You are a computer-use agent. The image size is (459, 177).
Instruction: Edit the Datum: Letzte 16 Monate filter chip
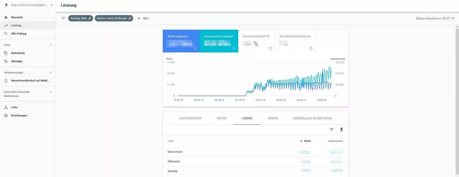coord(114,18)
